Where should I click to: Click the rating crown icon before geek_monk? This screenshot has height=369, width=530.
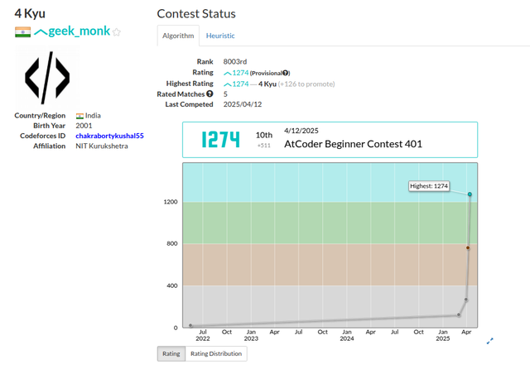[40, 32]
